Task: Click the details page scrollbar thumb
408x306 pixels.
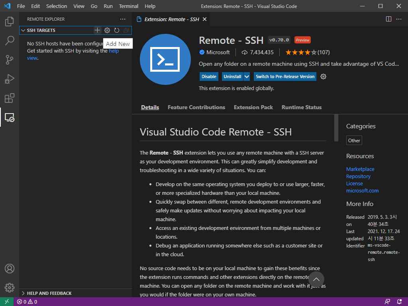Action: click(x=336, y=128)
